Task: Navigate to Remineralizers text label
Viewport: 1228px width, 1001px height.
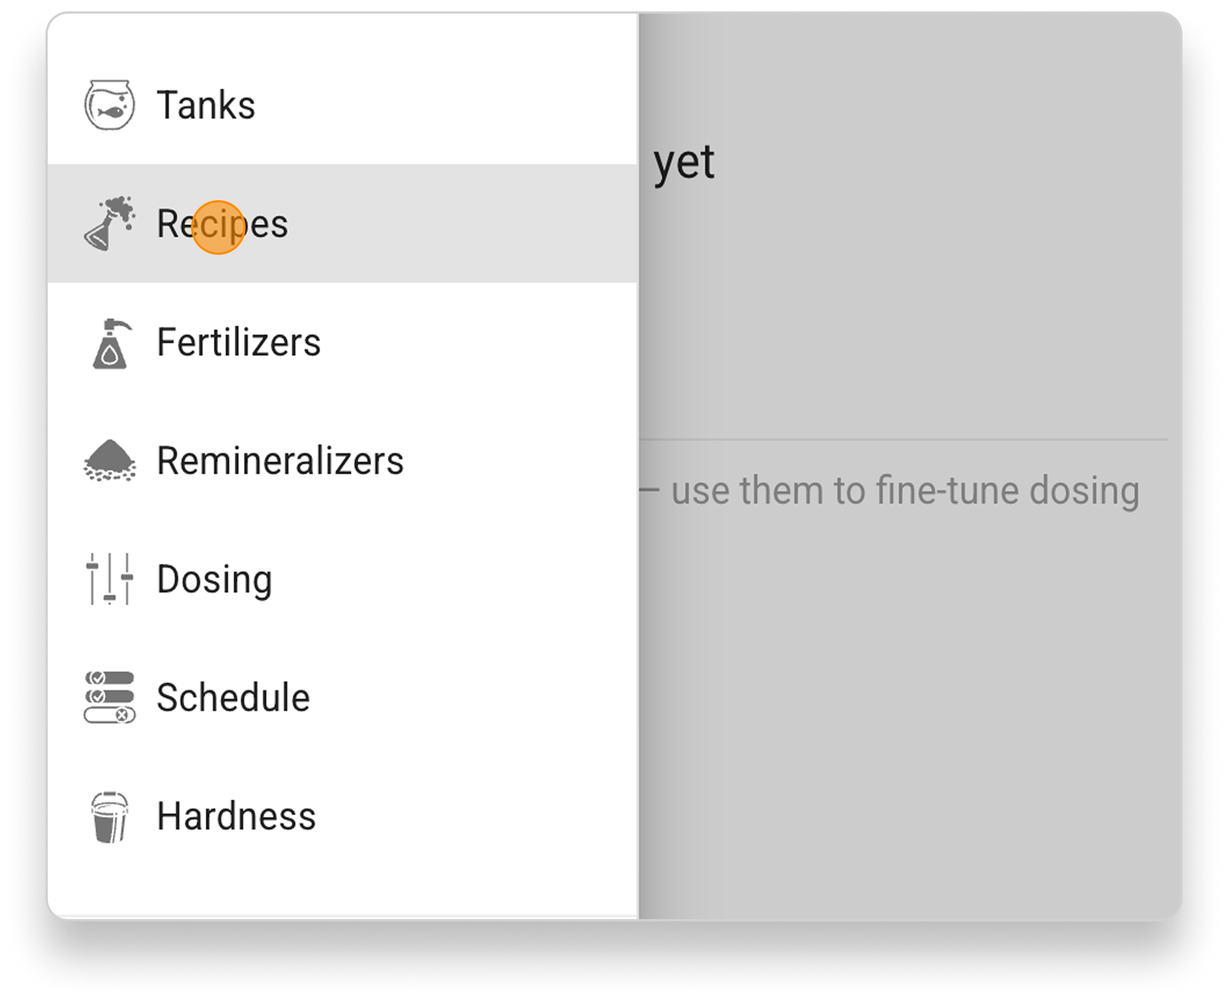Action: click(280, 461)
